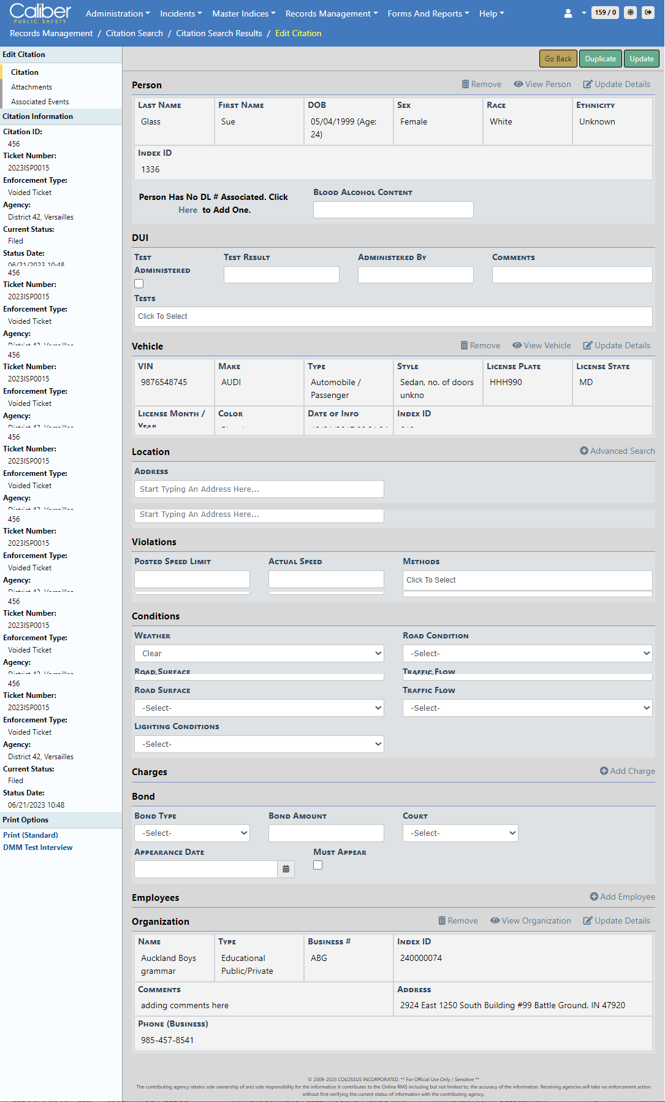Click Add Charge plus icon
Image resolution: width=665 pixels, height=1102 pixels.
pos(627,771)
